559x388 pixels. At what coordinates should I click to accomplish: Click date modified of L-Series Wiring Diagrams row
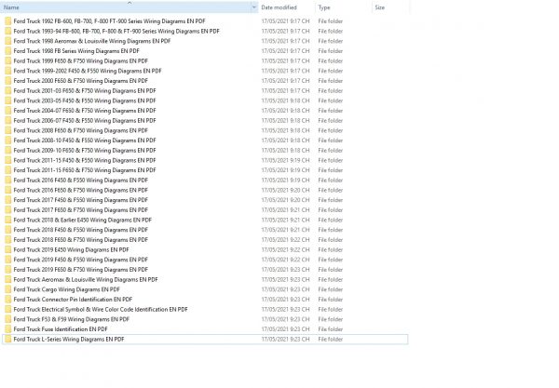click(x=285, y=340)
